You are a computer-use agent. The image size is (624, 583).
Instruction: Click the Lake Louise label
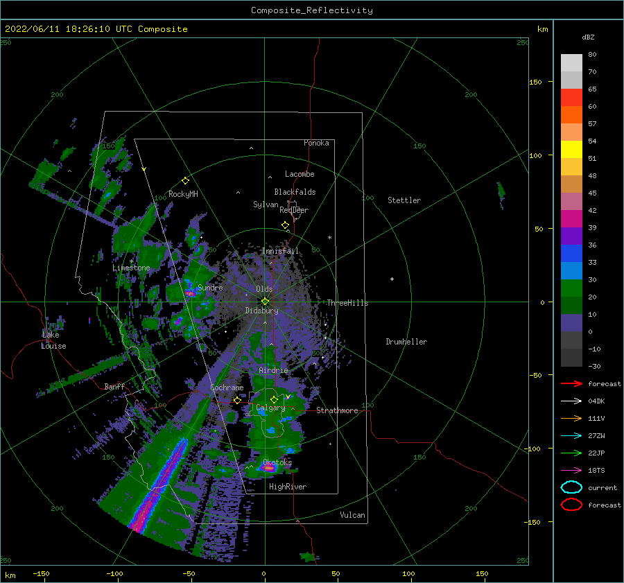coord(53,340)
